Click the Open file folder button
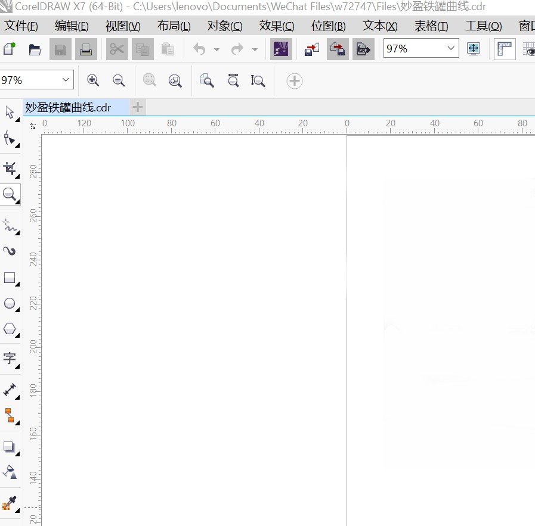The width and height of the screenshot is (535, 526). coord(35,49)
